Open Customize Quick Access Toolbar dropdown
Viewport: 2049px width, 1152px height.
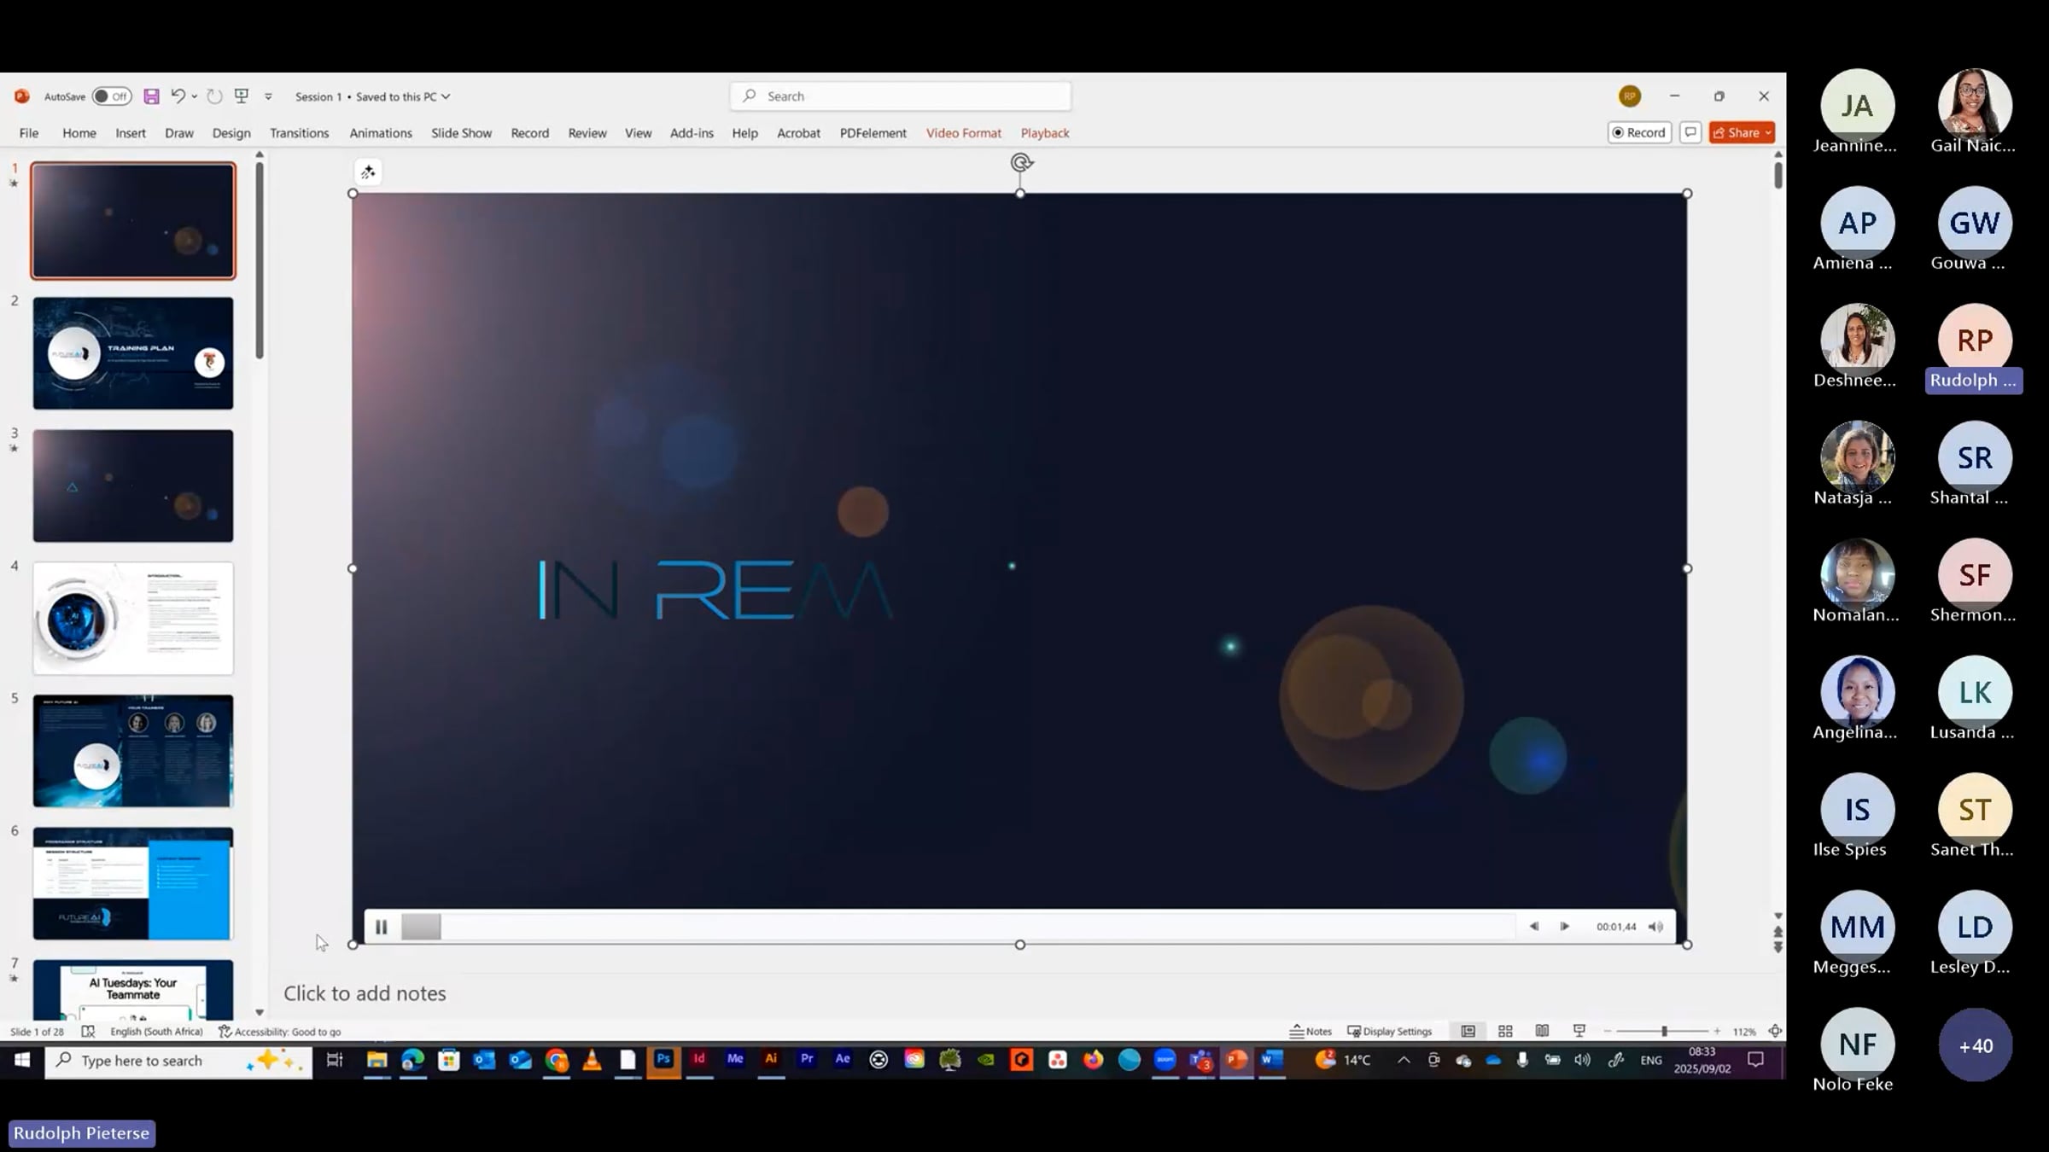(x=268, y=96)
